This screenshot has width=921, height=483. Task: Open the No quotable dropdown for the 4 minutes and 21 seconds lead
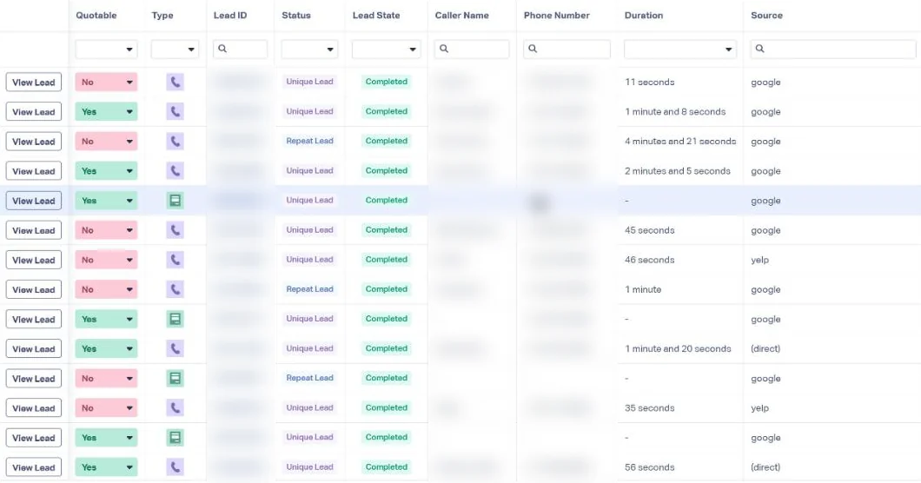coord(106,142)
